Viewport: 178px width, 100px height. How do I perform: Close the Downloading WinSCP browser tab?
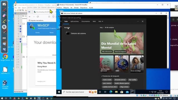56,12
